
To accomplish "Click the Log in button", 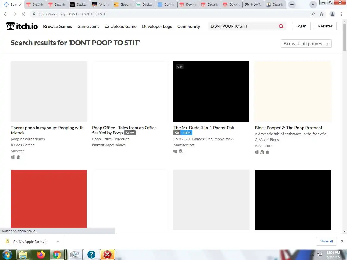I will point(301,26).
